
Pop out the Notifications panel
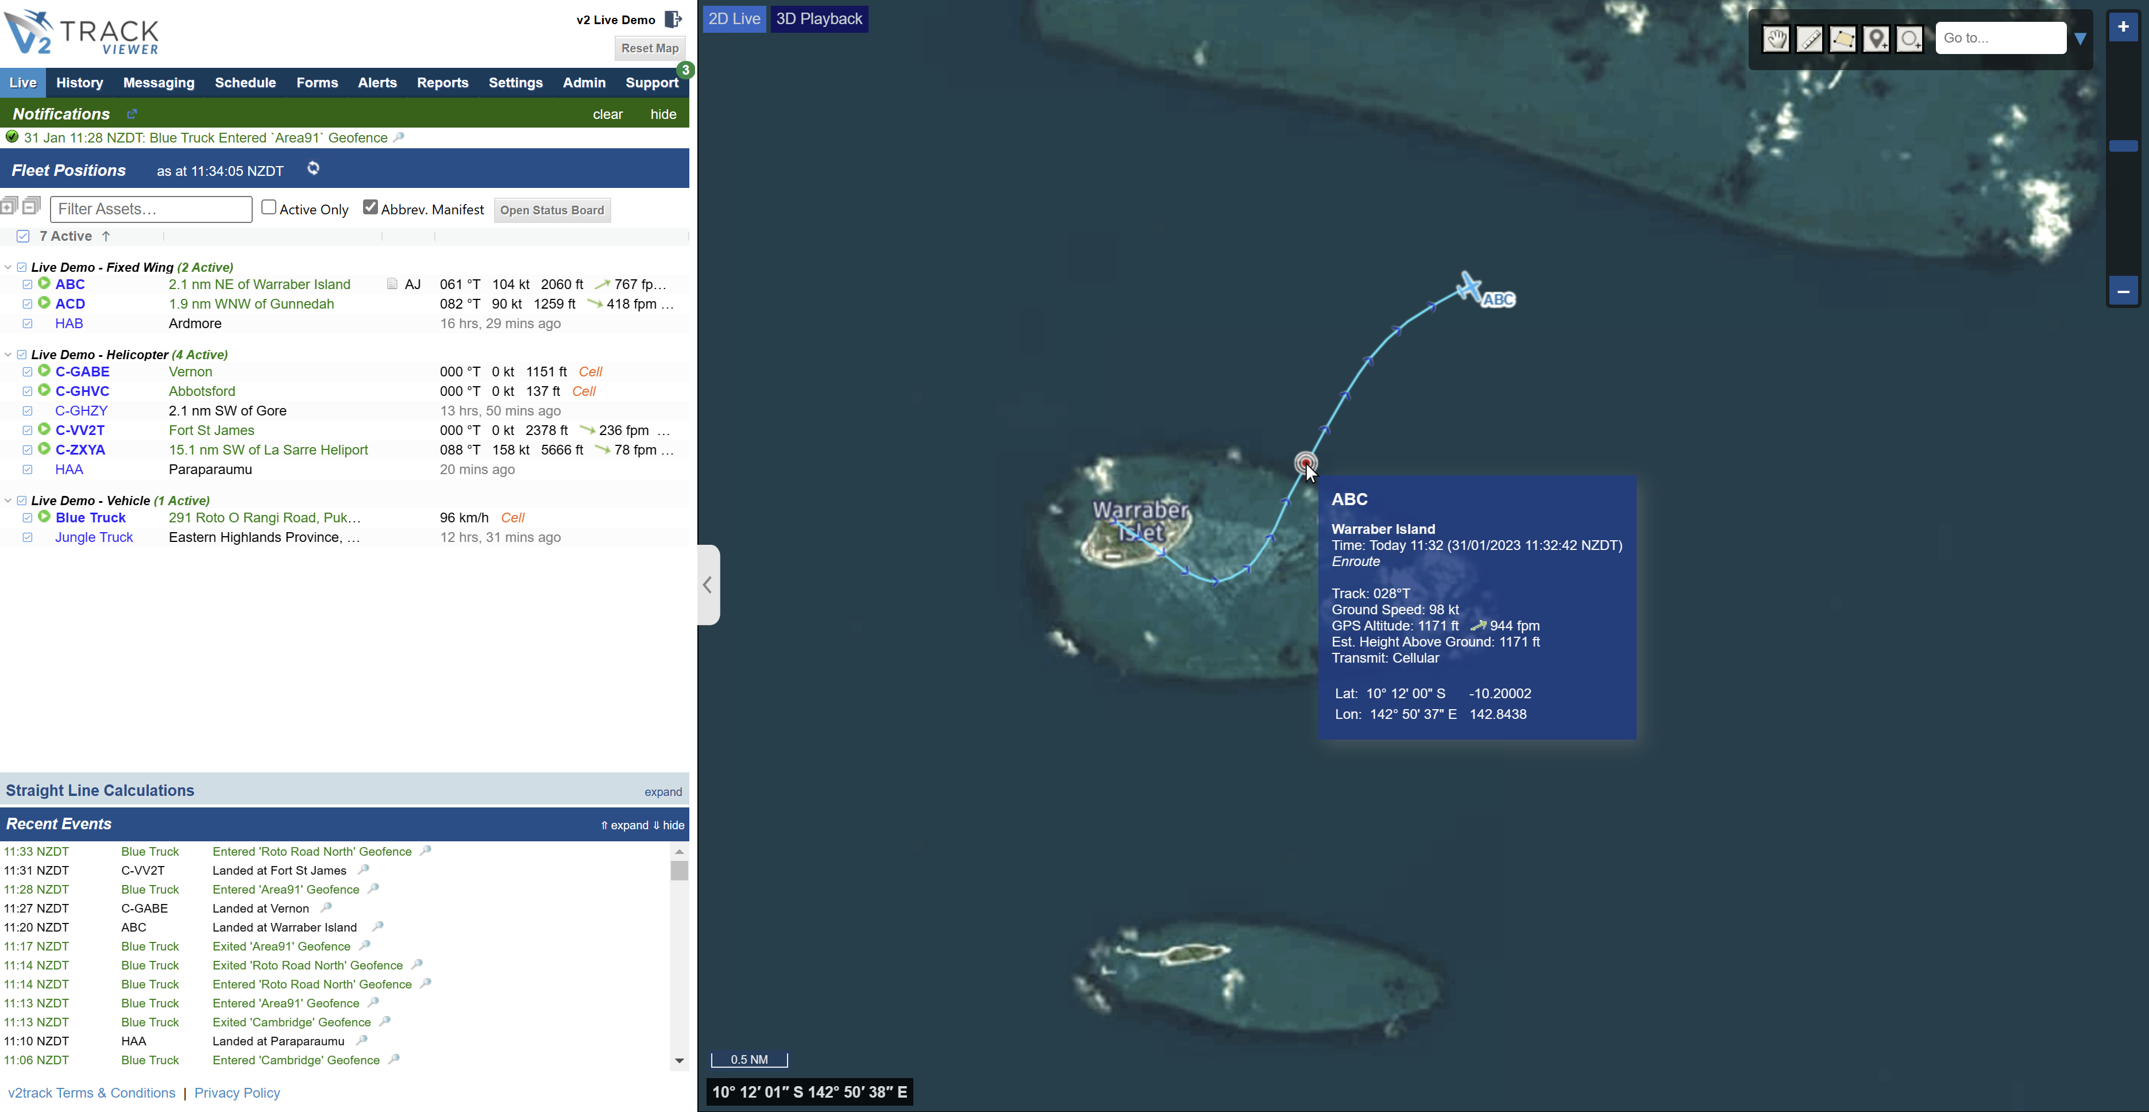pos(132,114)
